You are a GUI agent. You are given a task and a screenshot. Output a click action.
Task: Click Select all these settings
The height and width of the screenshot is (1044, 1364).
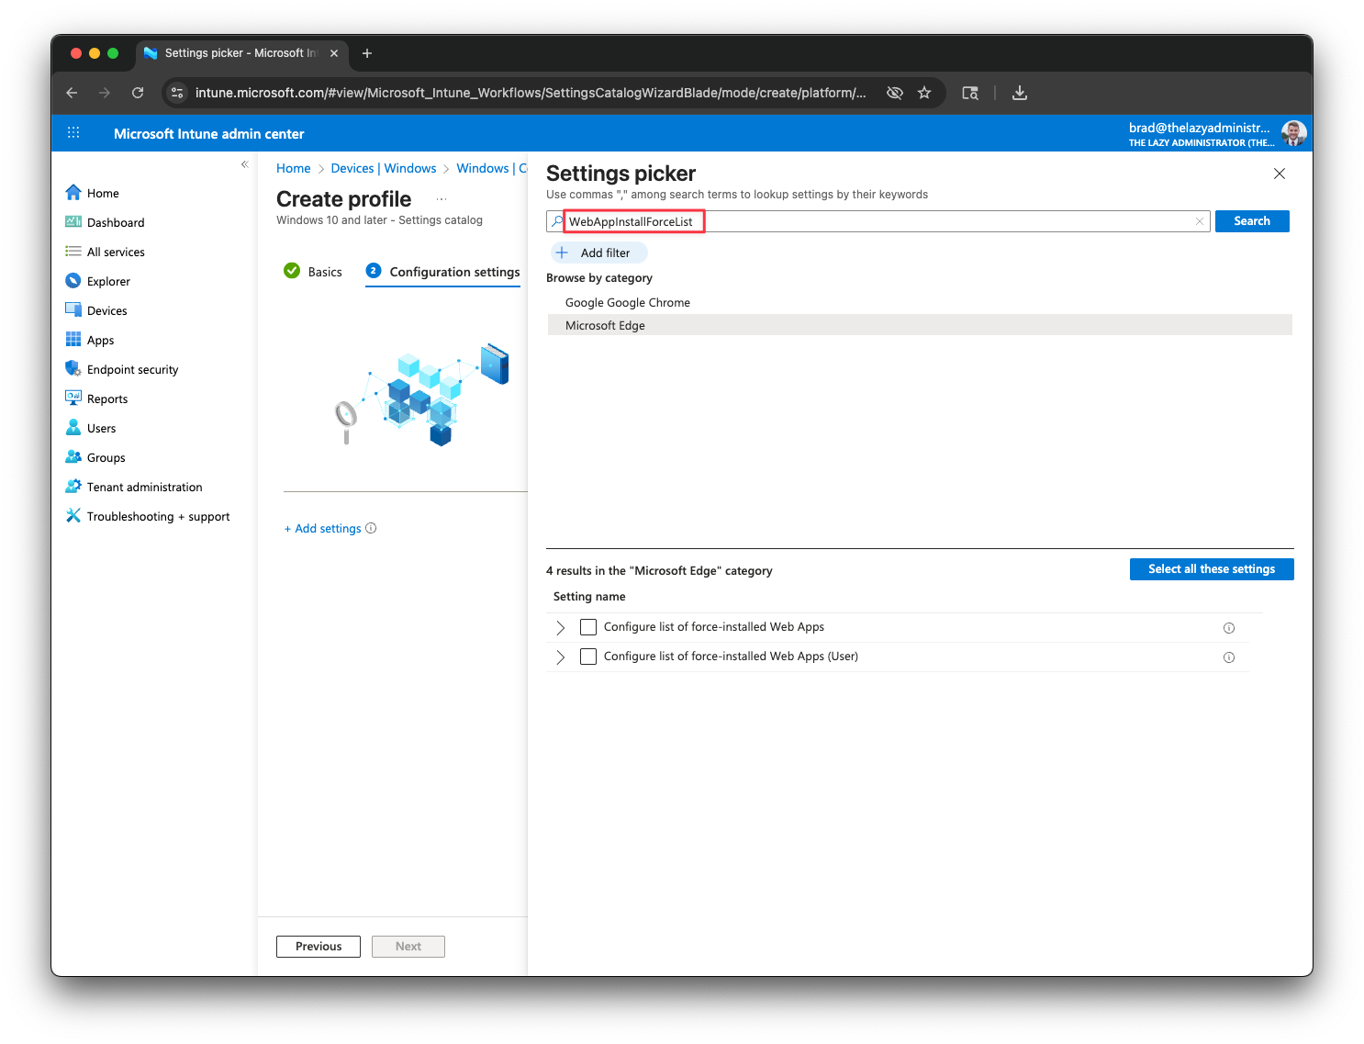point(1212,569)
